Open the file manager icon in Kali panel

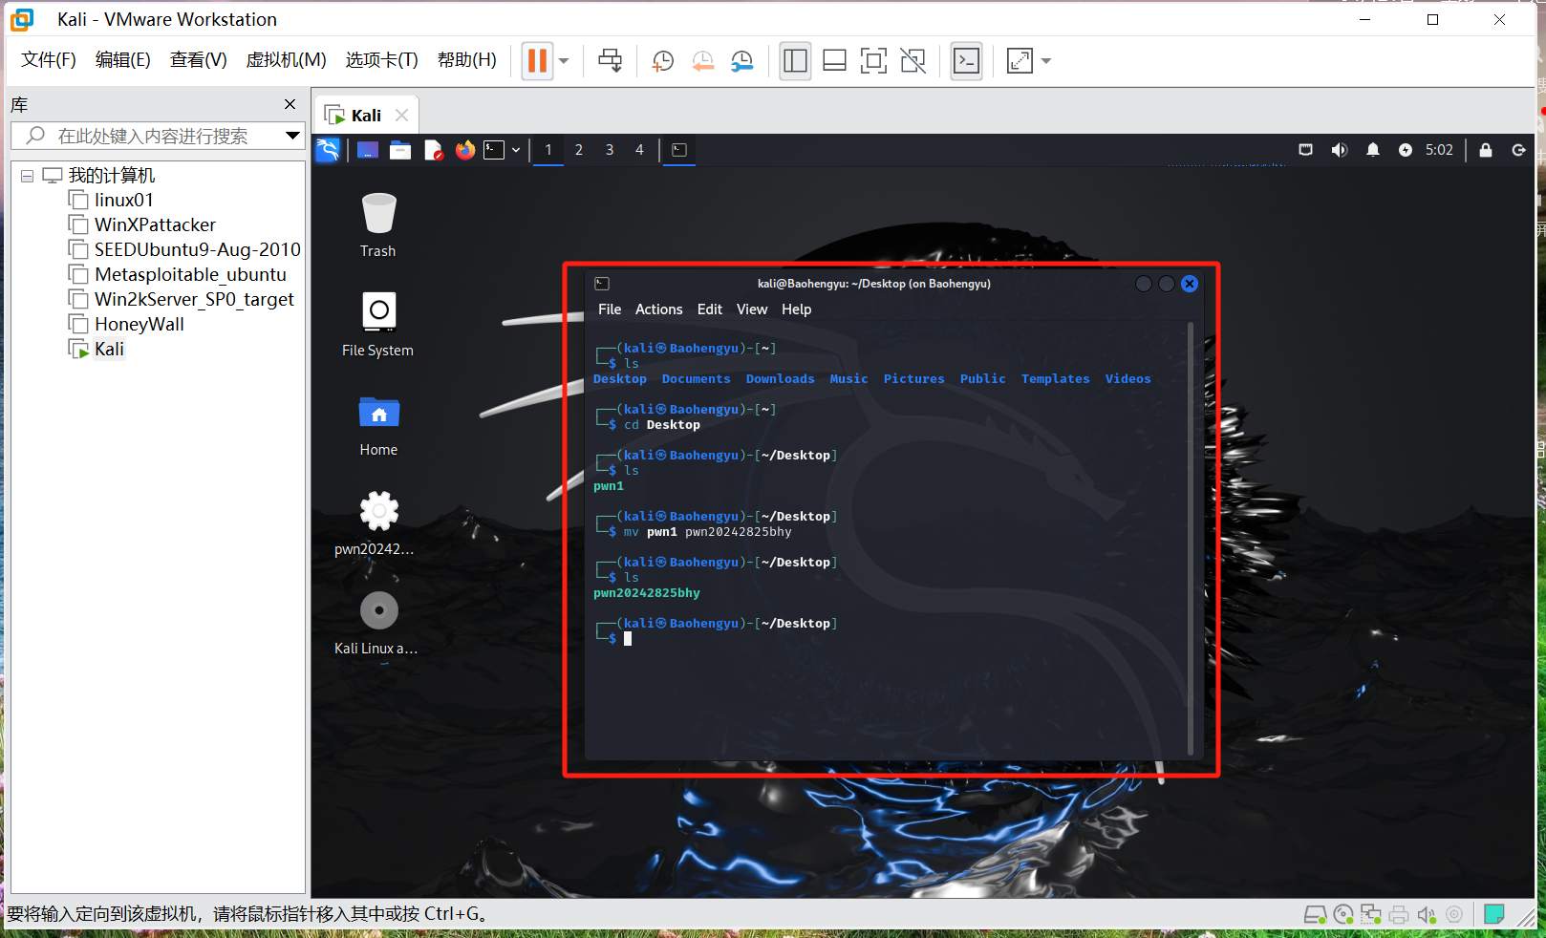pyautogui.click(x=400, y=150)
